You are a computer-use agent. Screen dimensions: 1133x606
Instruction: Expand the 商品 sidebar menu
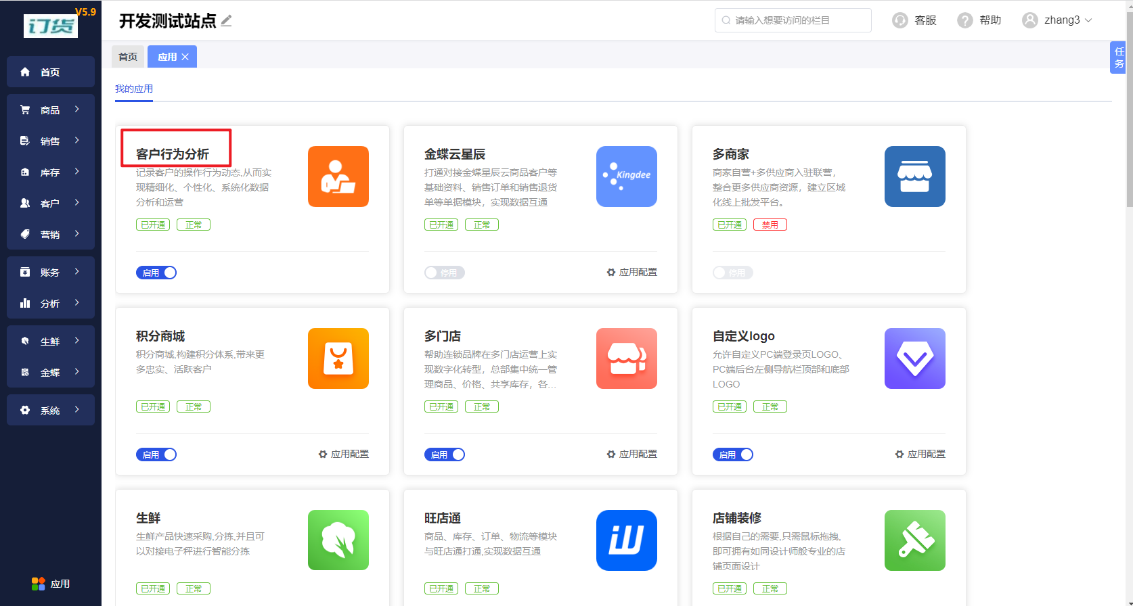51,110
